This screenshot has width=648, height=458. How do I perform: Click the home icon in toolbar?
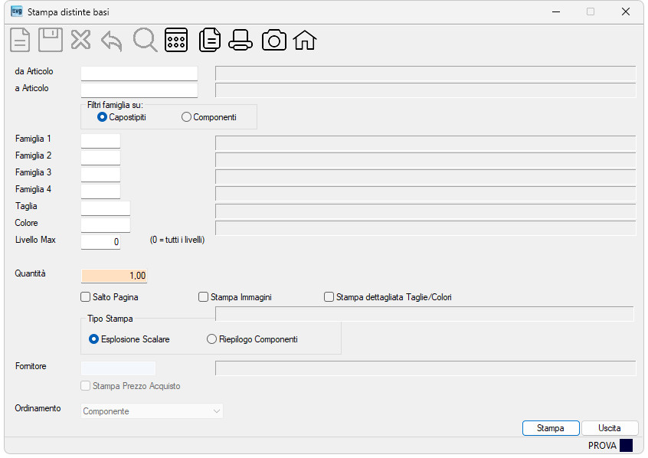pyautogui.click(x=305, y=40)
